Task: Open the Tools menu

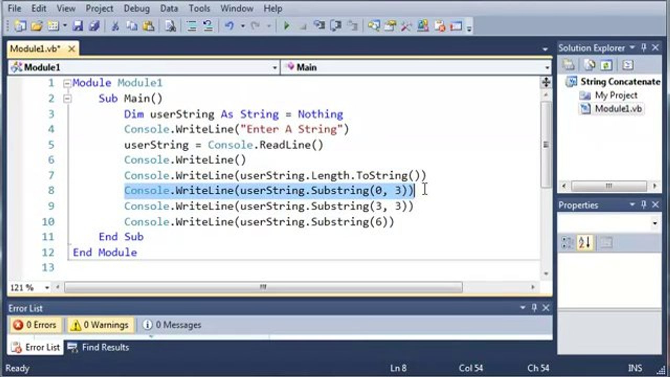Action: tap(199, 8)
